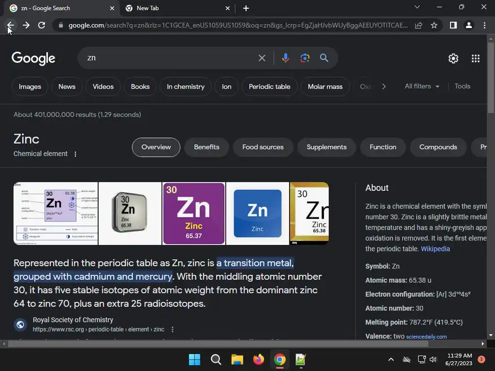Screen dimensions: 495x371
Task: Open the green notepad taskbar app
Action: tap(301, 359)
